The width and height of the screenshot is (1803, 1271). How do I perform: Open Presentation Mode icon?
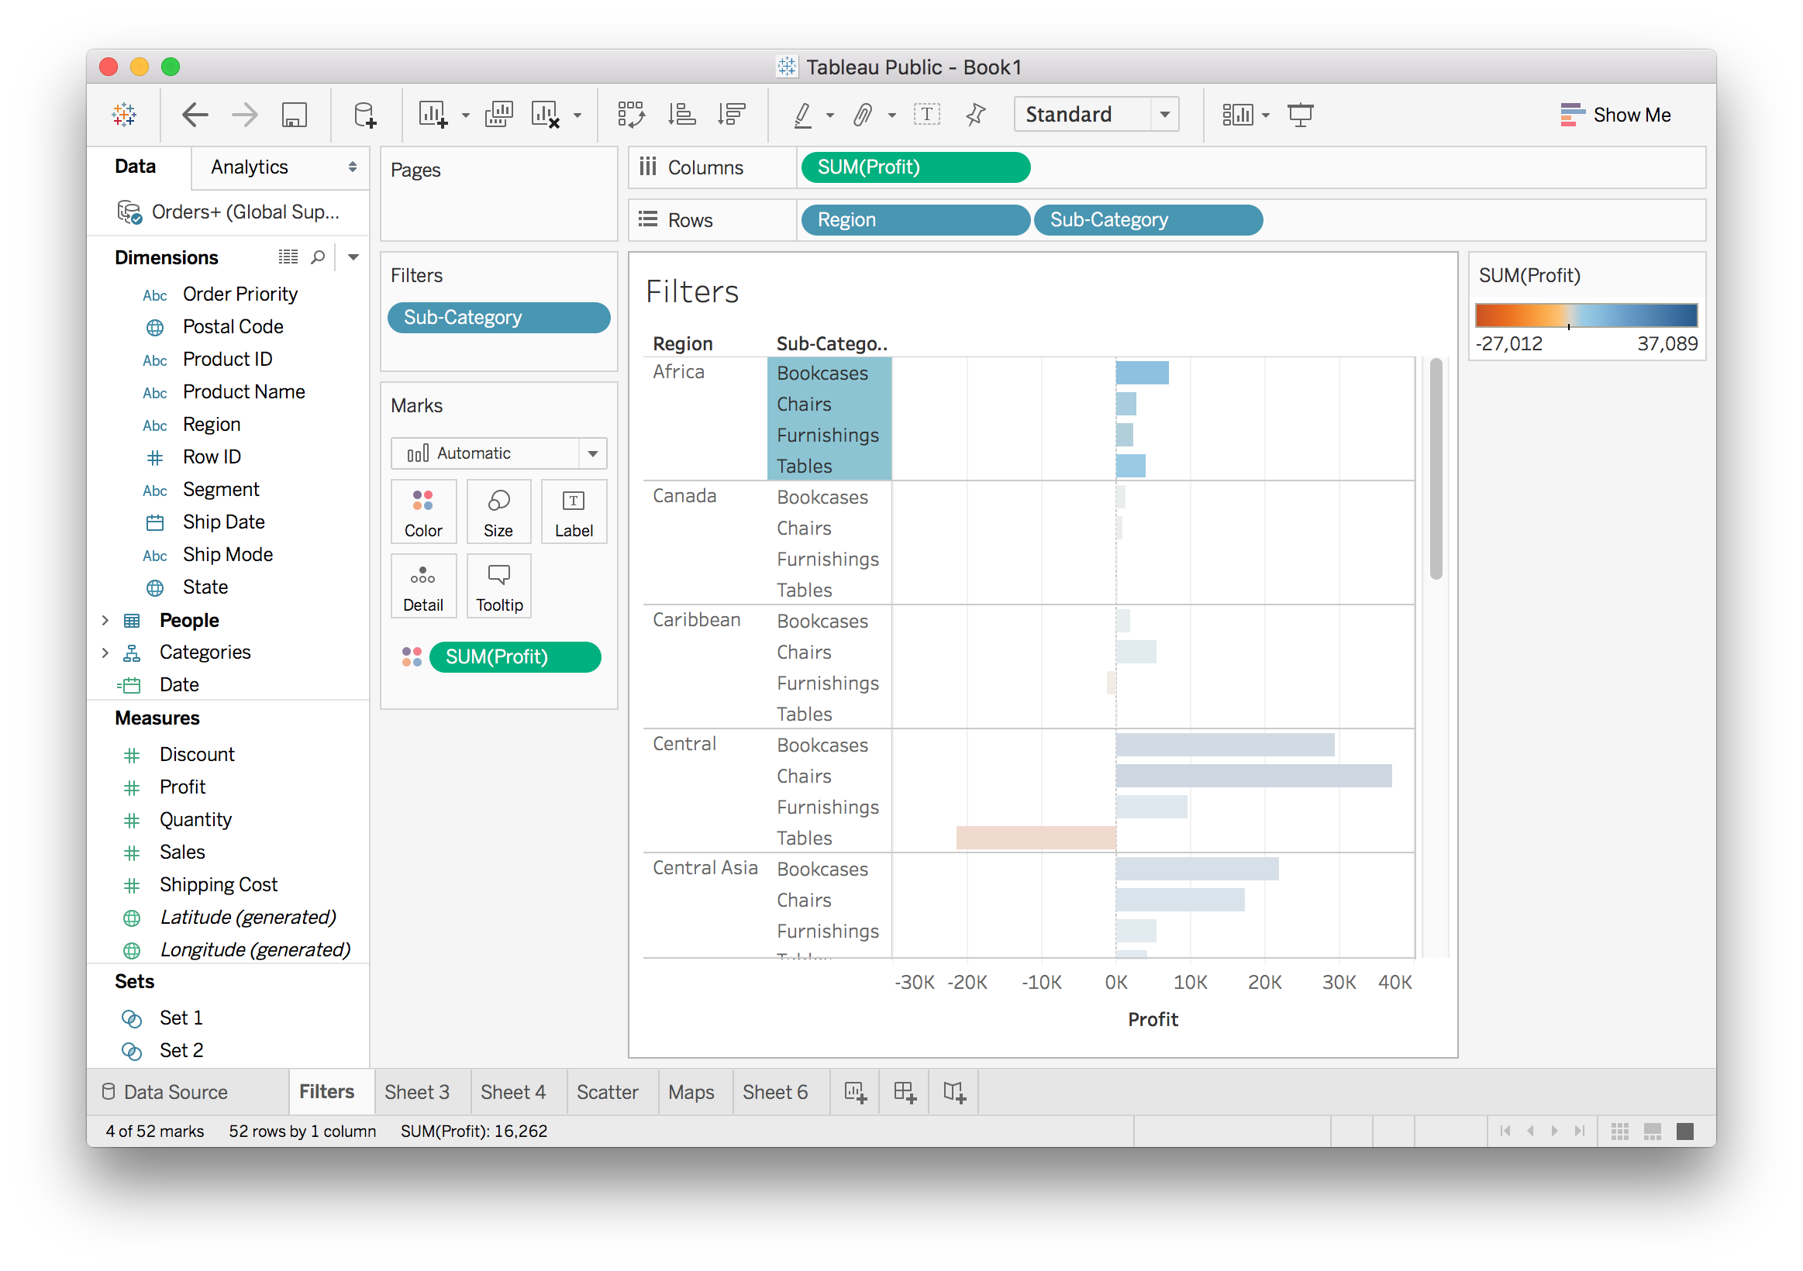1301,115
